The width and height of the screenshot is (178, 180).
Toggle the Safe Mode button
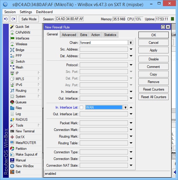tap(29, 19)
